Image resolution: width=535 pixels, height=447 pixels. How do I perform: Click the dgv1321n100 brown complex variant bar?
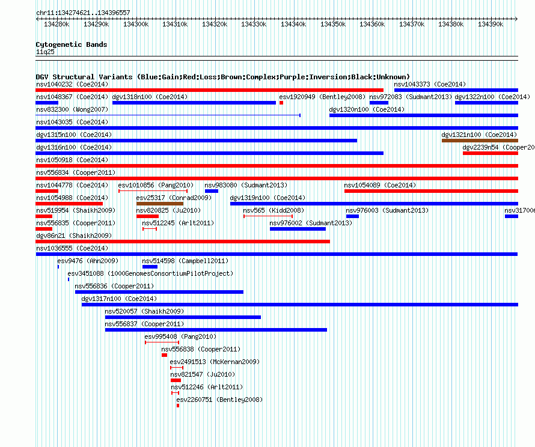(x=480, y=141)
